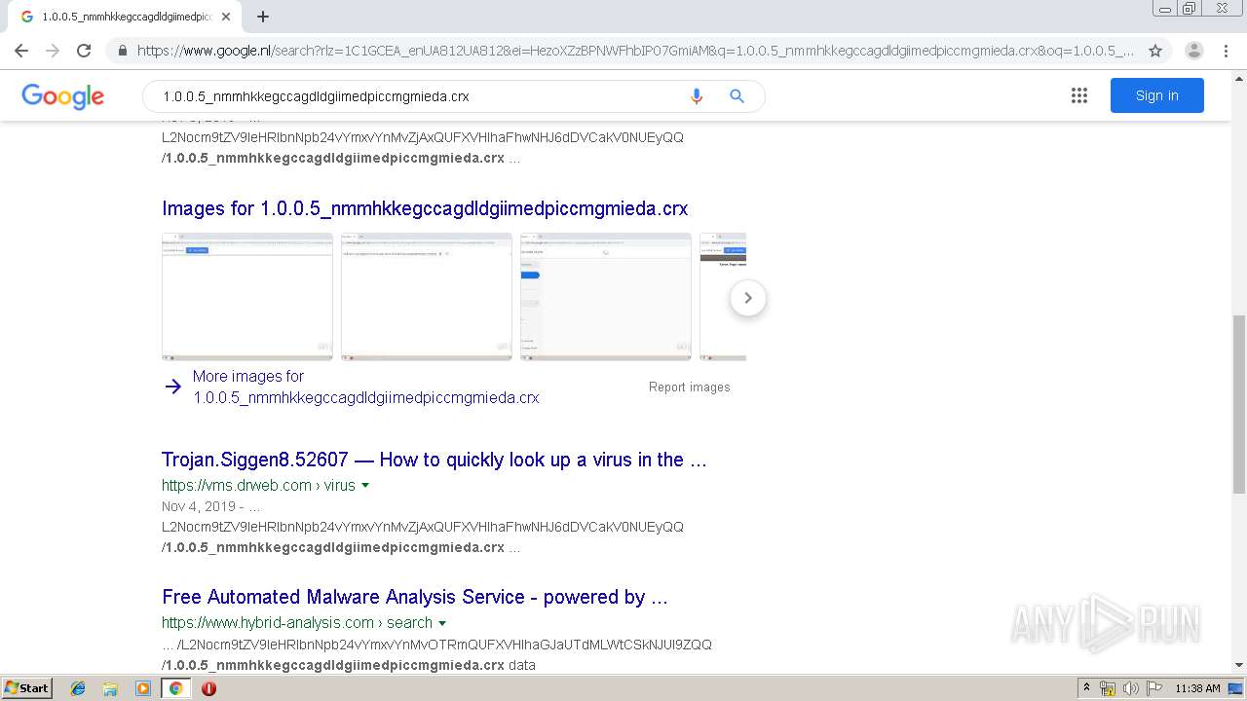Open the fourth partially visible image thumbnail
Viewport: 1247px width, 701px height.
point(723,297)
